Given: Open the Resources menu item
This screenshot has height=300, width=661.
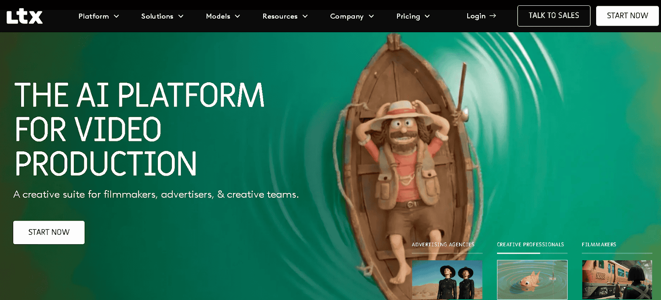Looking at the screenshot, I should pos(280,16).
